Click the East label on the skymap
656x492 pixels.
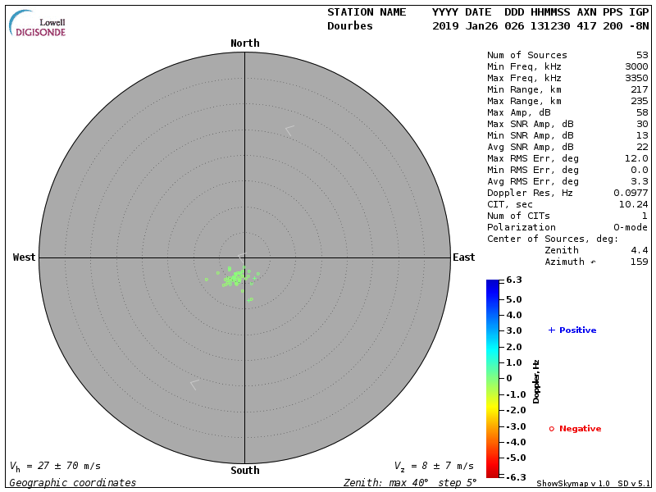tap(463, 257)
